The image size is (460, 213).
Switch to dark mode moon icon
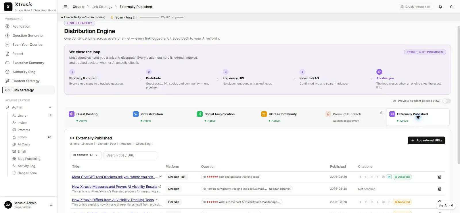(452, 7)
